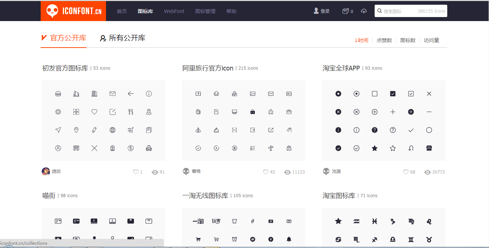489x248 pixels.
Task: Click the solid plus circle icon
Action: point(411,112)
